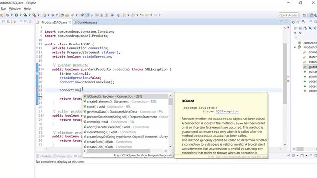Open the SQLException link in Javadoc popup
The height and width of the screenshot is (178, 317).
(x=227, y=111)
